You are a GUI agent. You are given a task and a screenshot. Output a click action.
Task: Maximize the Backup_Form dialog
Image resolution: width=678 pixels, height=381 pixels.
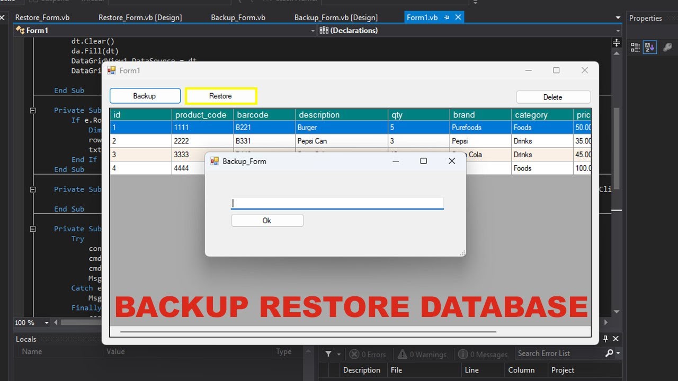[423, 161]
